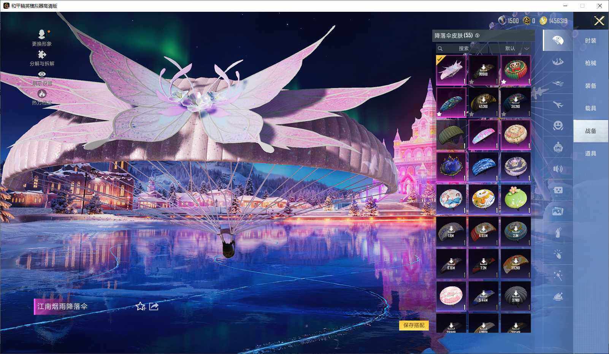Image resolution: width=609 pixels, height=354 pixels.
Task: Open 热力档案 flame icon
Action: tap(42, 93)
